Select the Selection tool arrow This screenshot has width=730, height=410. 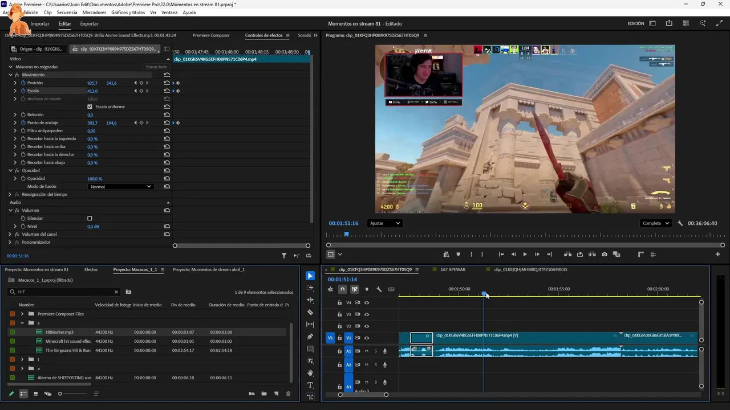pyautogui.click(x=310, y=276)
